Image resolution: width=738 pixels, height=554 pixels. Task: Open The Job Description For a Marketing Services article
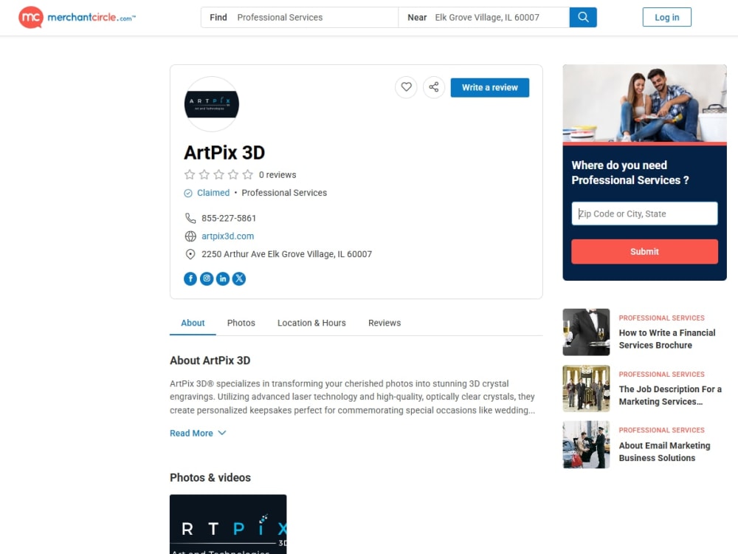click(x=670, y=395)
